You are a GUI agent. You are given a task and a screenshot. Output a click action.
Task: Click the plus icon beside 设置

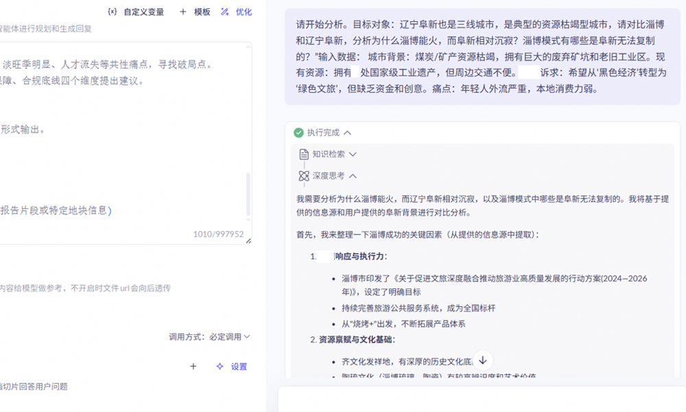point(193,367)
